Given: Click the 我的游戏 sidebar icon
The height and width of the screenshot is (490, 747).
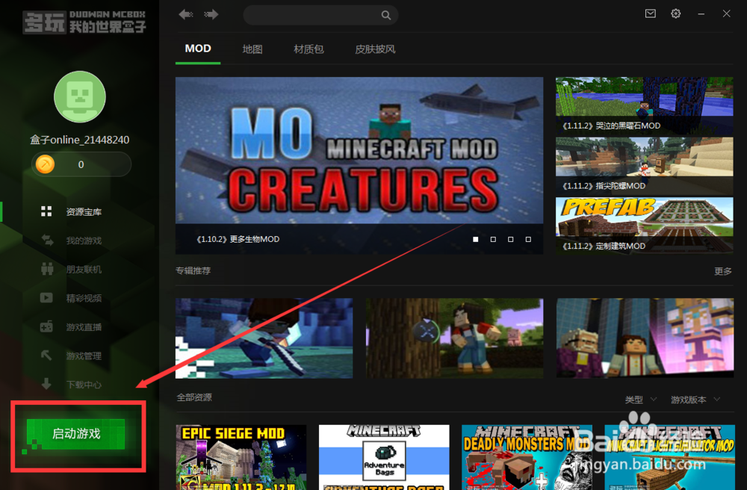Looking at the screenshot, I should [46, 241].
